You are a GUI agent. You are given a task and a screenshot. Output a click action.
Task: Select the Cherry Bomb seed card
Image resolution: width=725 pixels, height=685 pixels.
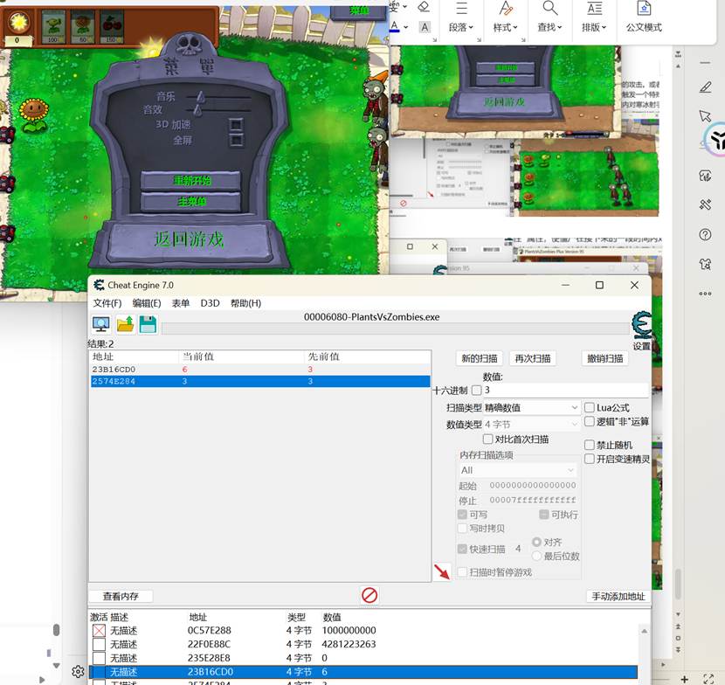112,27
